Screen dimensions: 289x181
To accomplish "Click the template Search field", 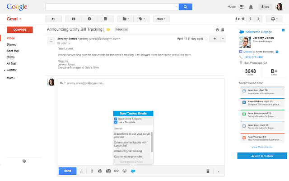I will 133,129.
